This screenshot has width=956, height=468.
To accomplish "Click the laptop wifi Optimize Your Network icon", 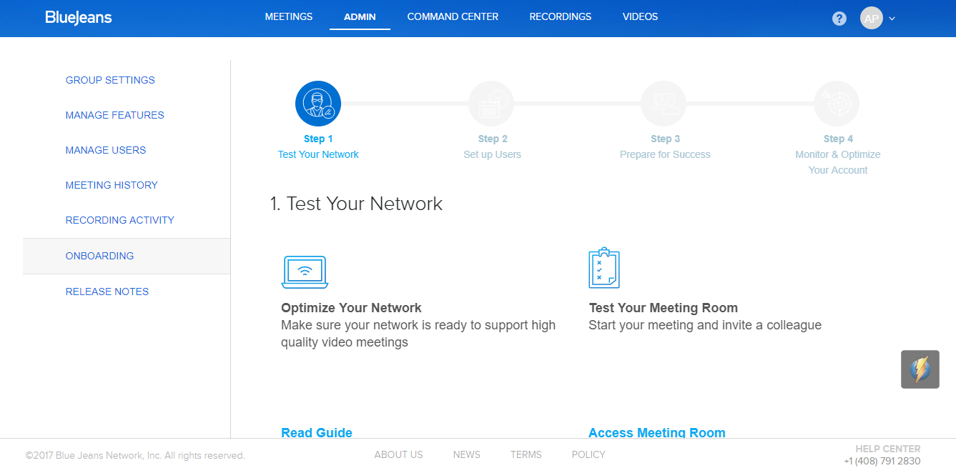I will pyautogui.click(x=305, y=272).
